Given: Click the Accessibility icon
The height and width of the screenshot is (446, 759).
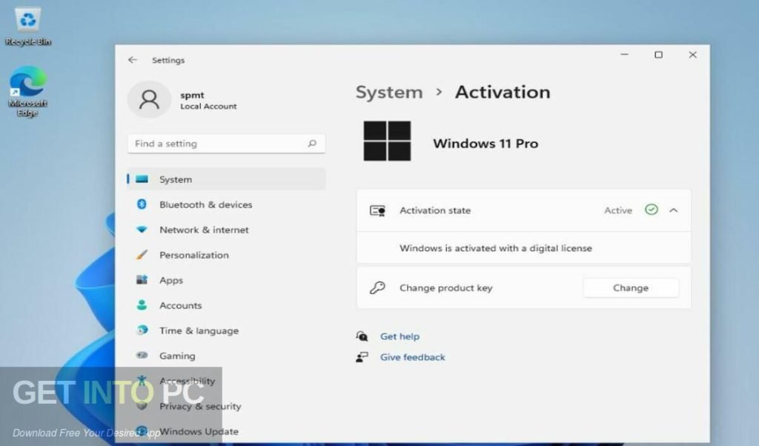Looking at the screenshot, I should (x=142, y=381).
